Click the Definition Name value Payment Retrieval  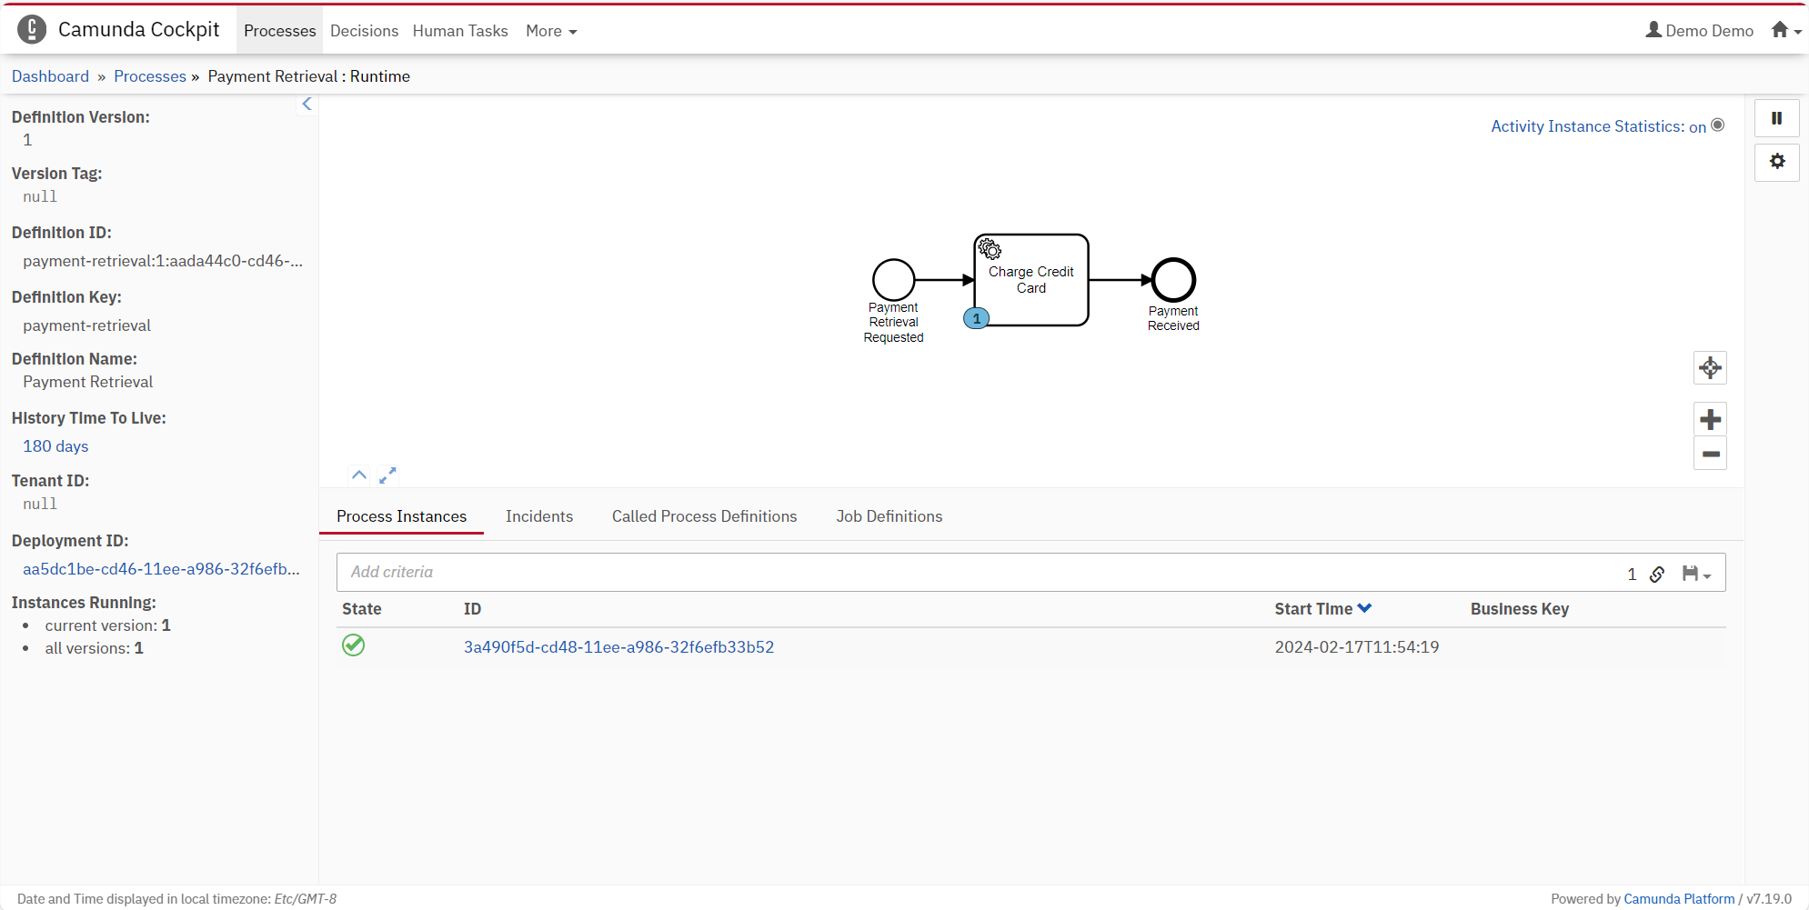87,382
